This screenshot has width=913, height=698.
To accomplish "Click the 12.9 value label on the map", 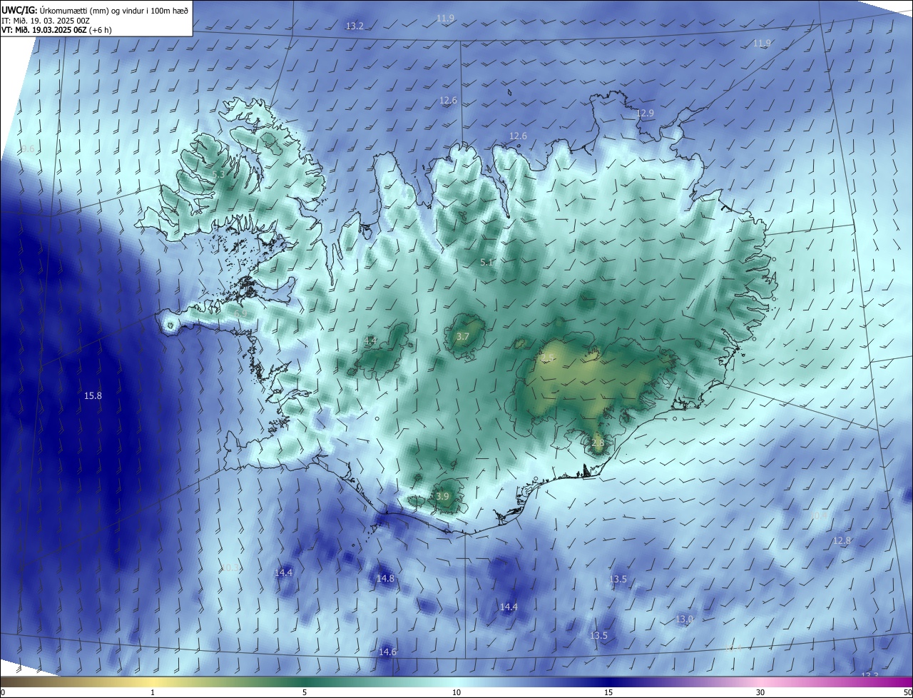I will pos(645,113).
